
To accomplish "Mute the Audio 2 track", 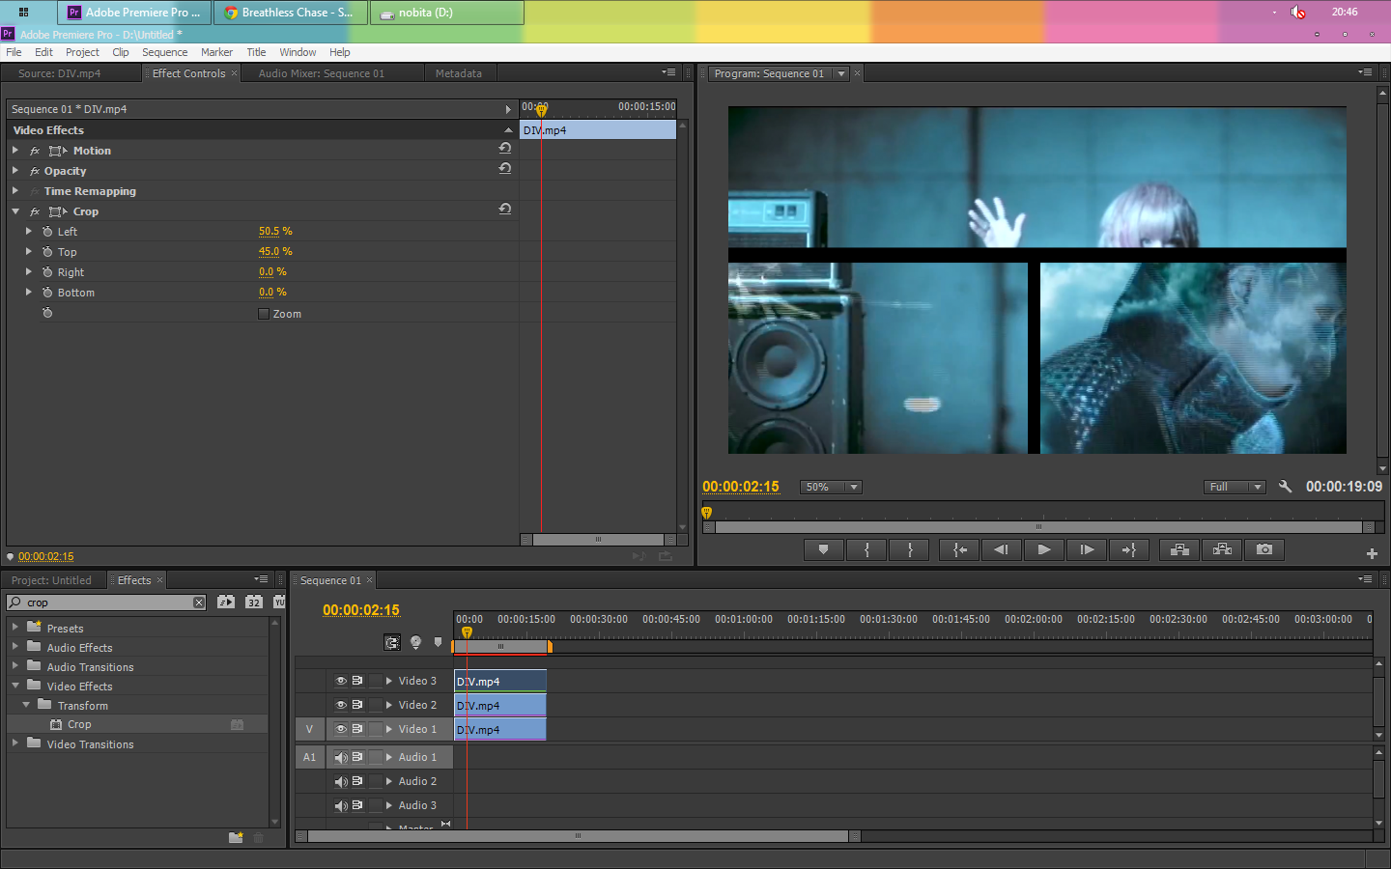I will coord(340,781).
